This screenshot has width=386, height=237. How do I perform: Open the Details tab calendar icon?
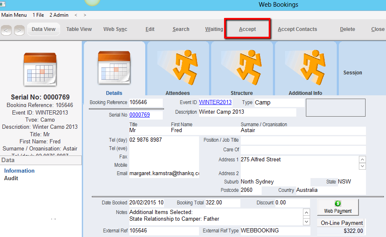(114, 67)
